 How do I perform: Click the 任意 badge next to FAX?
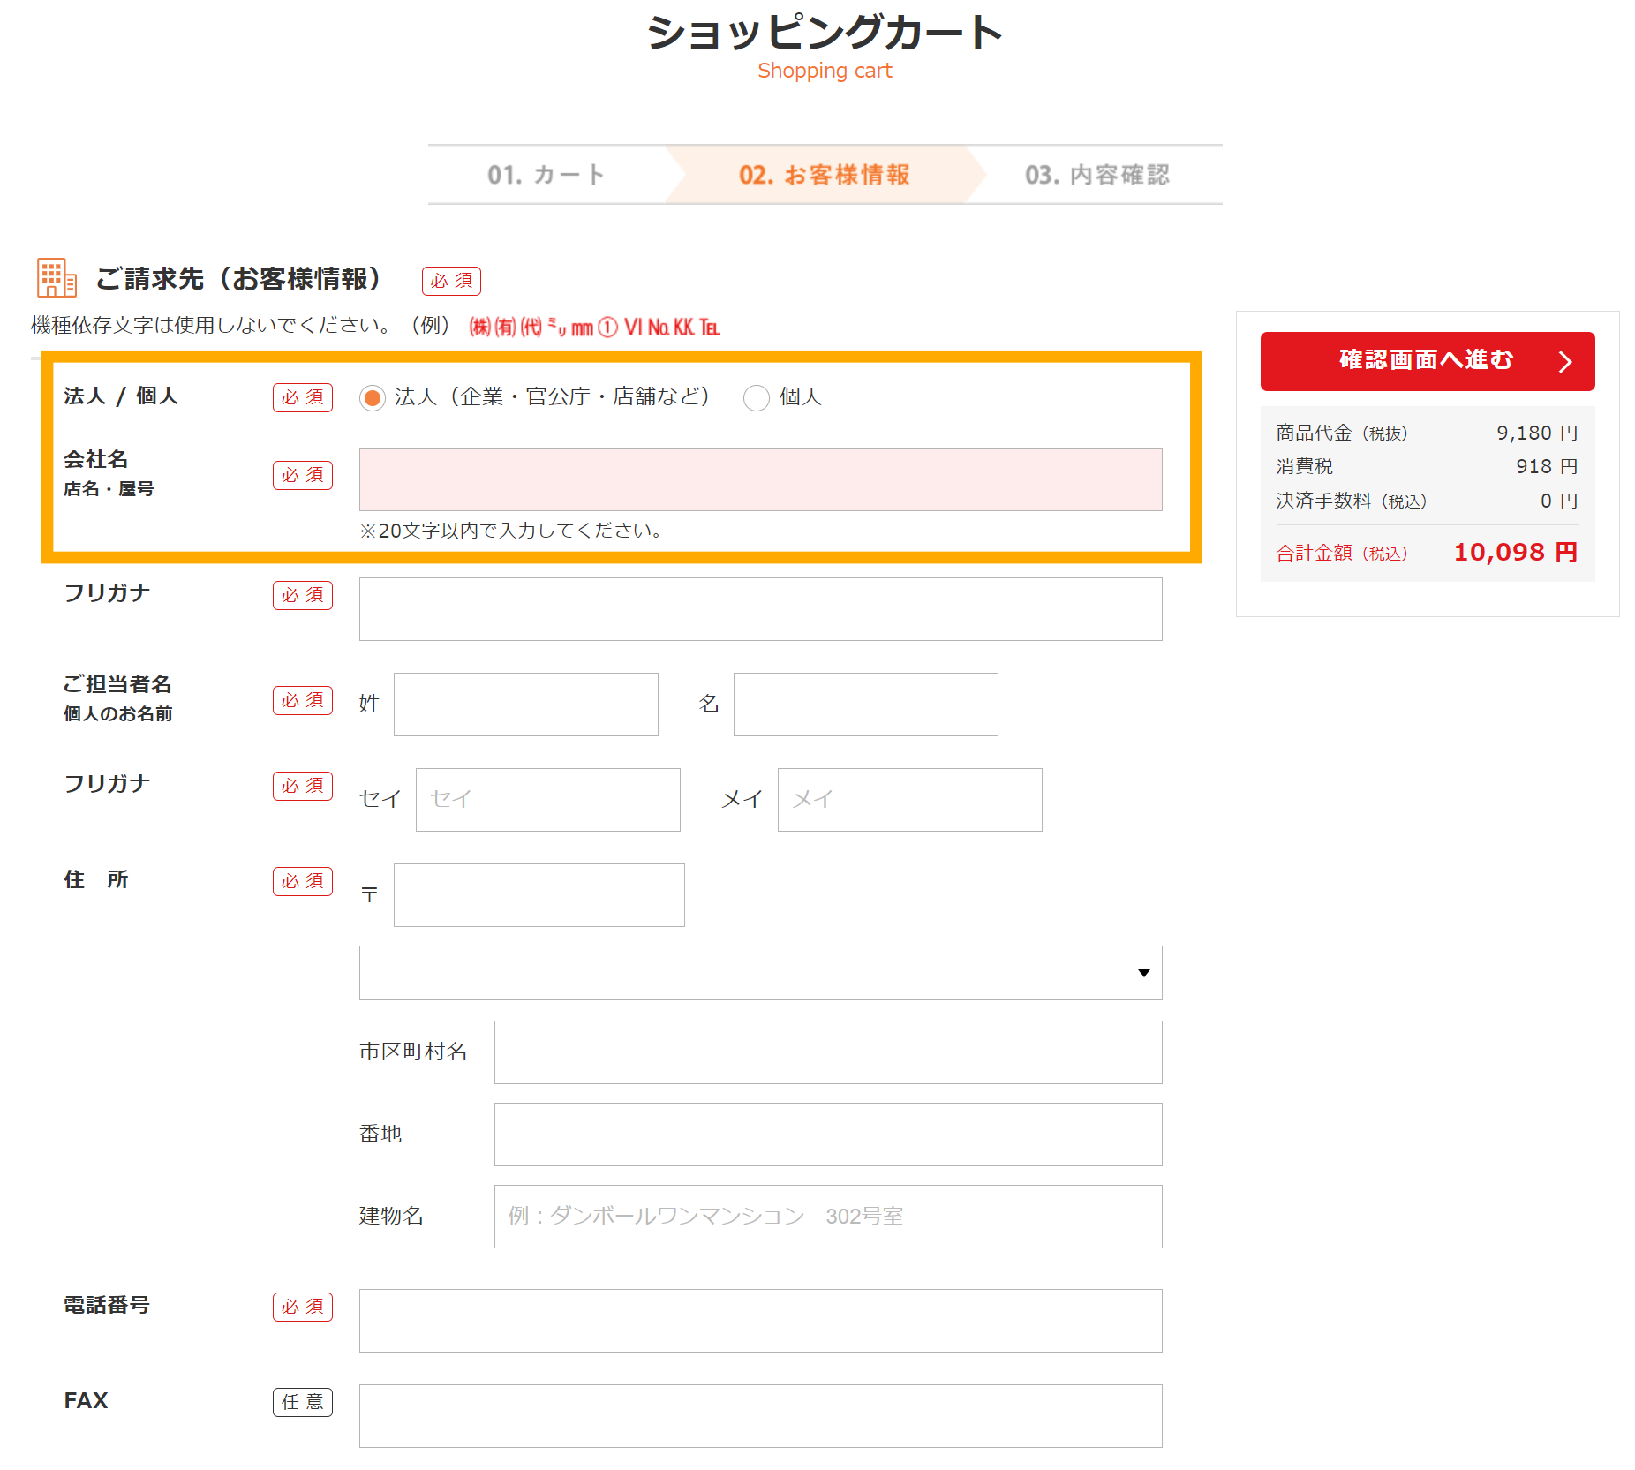tap(303, 1402)
